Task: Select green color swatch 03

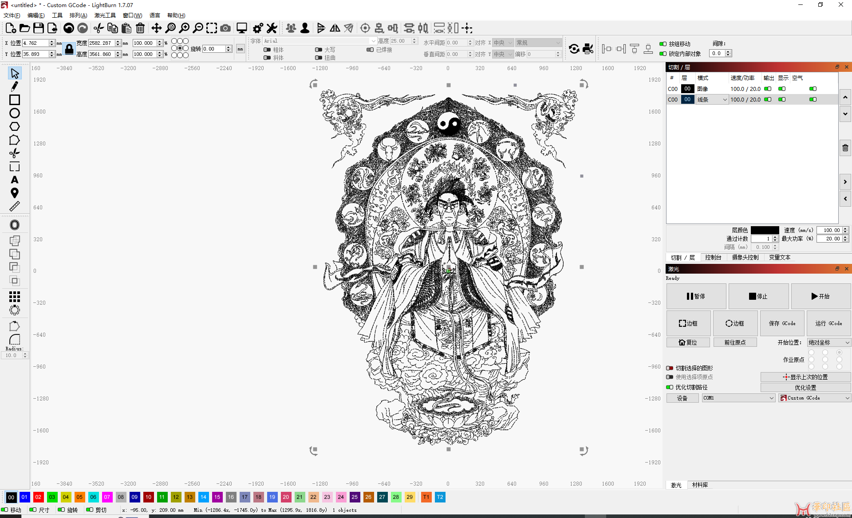Action: click(x=52, y=497)
